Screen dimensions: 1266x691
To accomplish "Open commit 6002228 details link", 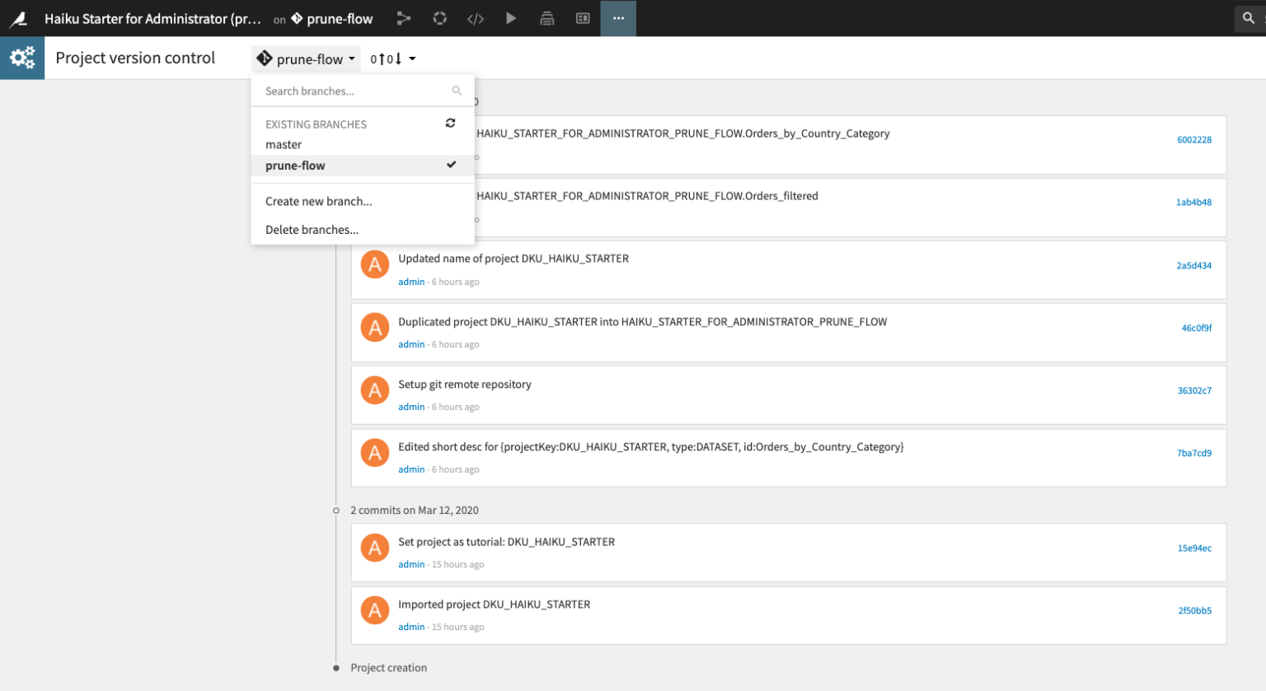I will [x=1193, y=139].
